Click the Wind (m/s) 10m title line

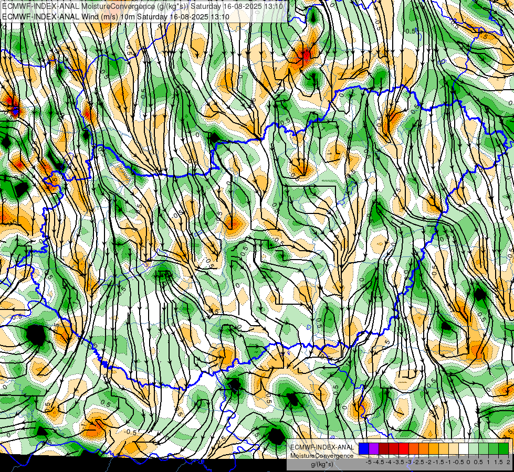pyautogui.click(x=116, y=17)
